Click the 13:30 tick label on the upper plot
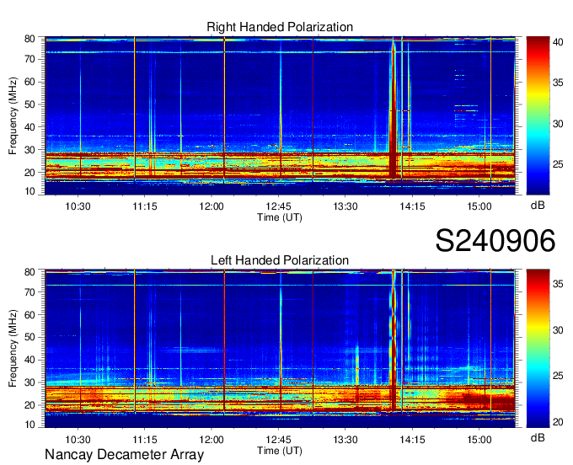573x465 pixels. pyautogui.click(x=345, y=206)
